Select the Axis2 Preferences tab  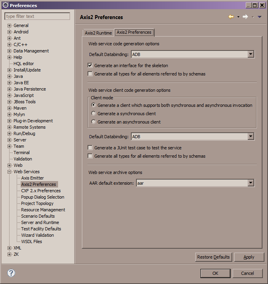pos(134,32)
